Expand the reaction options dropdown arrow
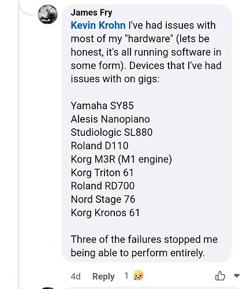 click(237, 276)
